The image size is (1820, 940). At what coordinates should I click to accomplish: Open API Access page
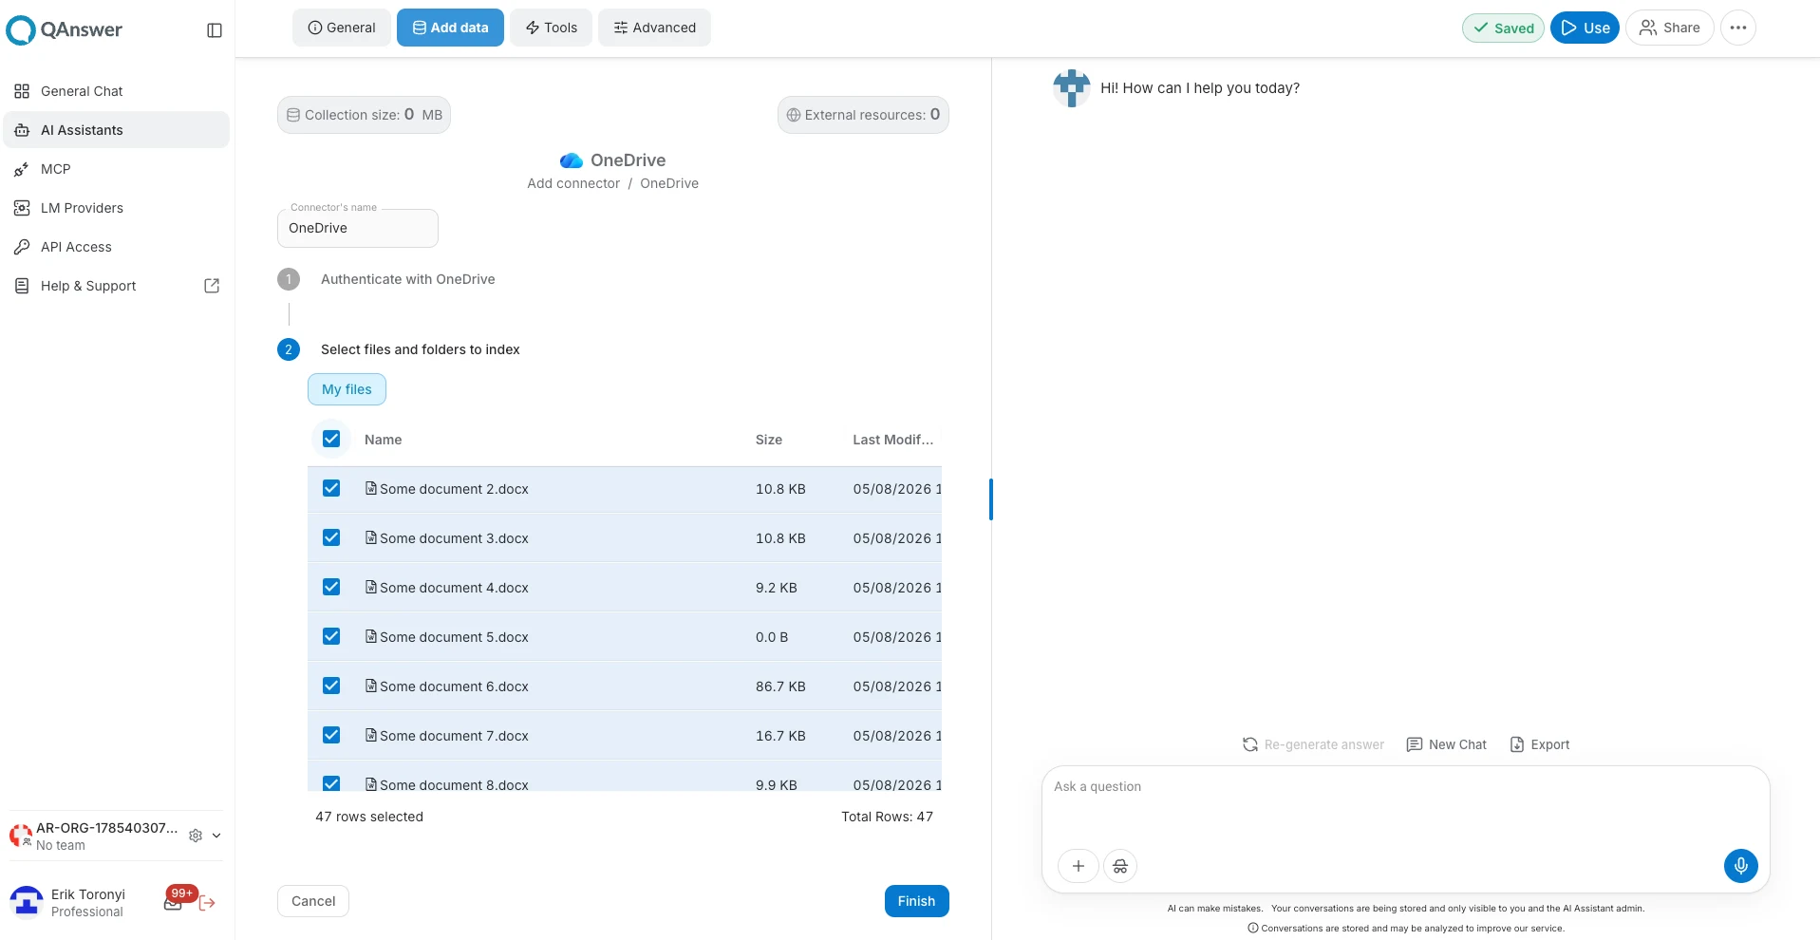click(116, 247)
